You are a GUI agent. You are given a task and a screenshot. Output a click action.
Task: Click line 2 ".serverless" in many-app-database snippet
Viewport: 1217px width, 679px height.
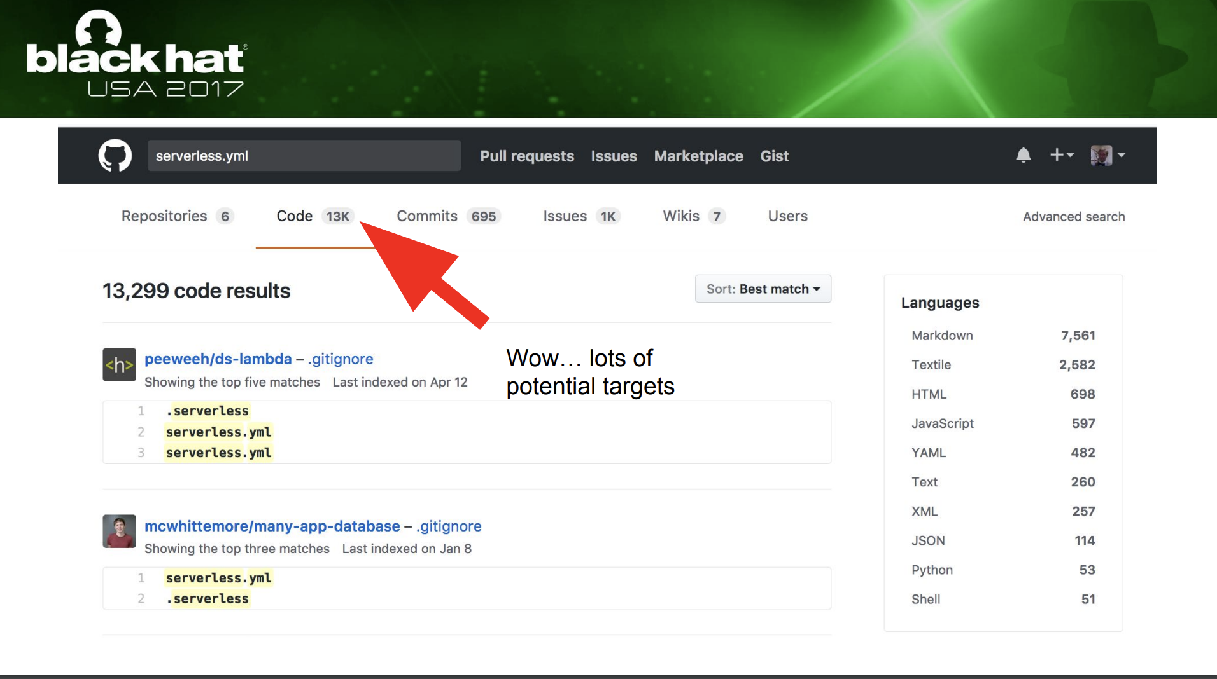pos(208,599)
